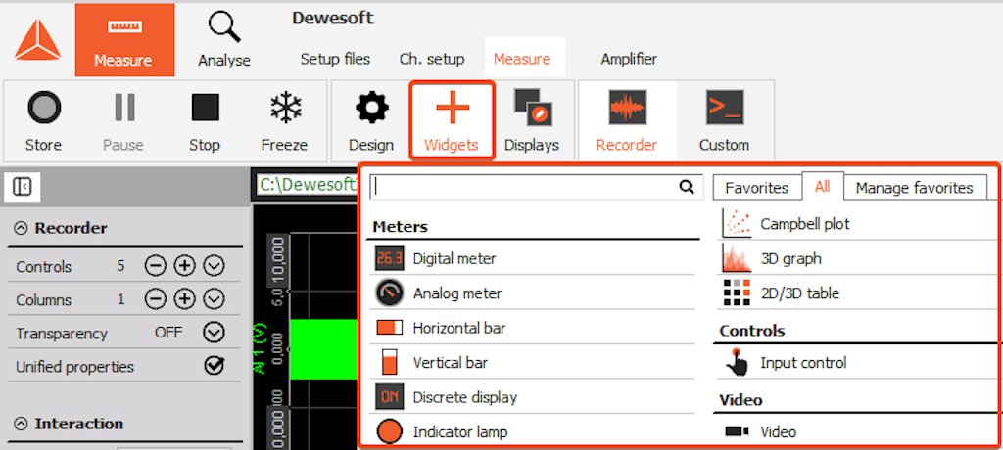The width and height of the screenshot is (1003, 450).
Task: Pause the measurement
Action: coord(123,120)
